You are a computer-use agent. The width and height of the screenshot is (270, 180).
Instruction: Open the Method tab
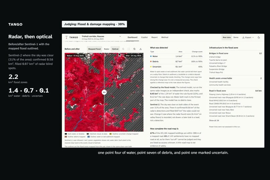tap(165, 38)
